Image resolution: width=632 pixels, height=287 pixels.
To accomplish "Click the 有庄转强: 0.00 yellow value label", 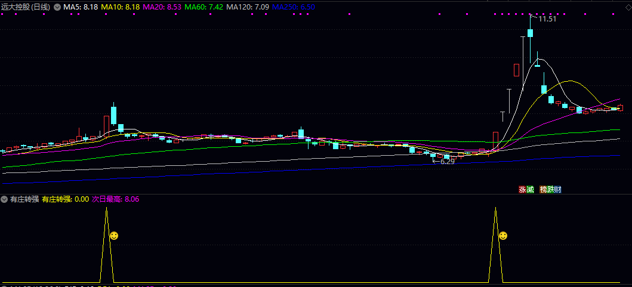I will pyautogui.click(x=65, y=199).
